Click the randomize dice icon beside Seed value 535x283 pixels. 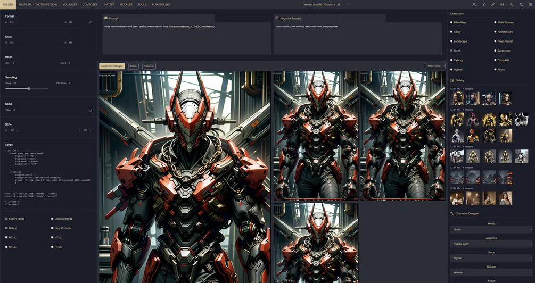[x=90, y=110]
